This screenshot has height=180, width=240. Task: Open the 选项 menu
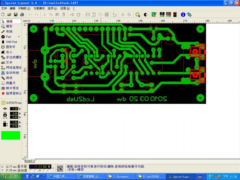click(x=52, y=9)
